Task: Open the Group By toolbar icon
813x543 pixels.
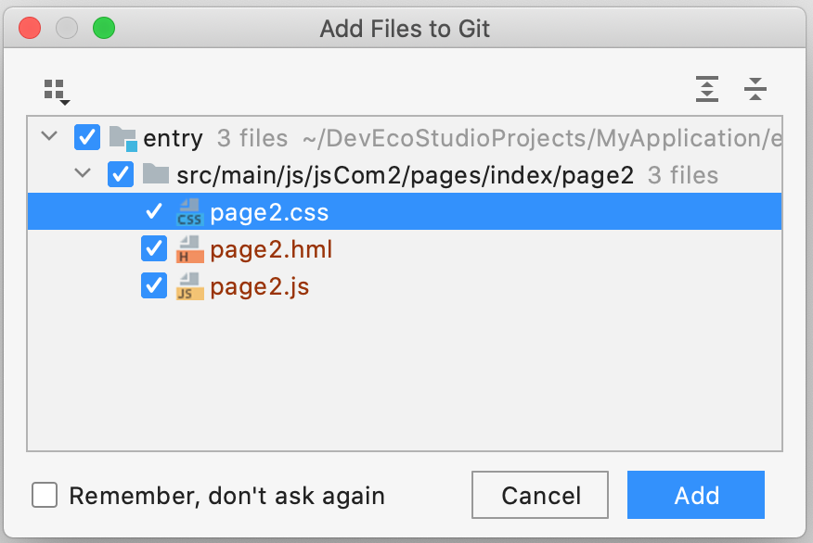Action: pos(56,91)
